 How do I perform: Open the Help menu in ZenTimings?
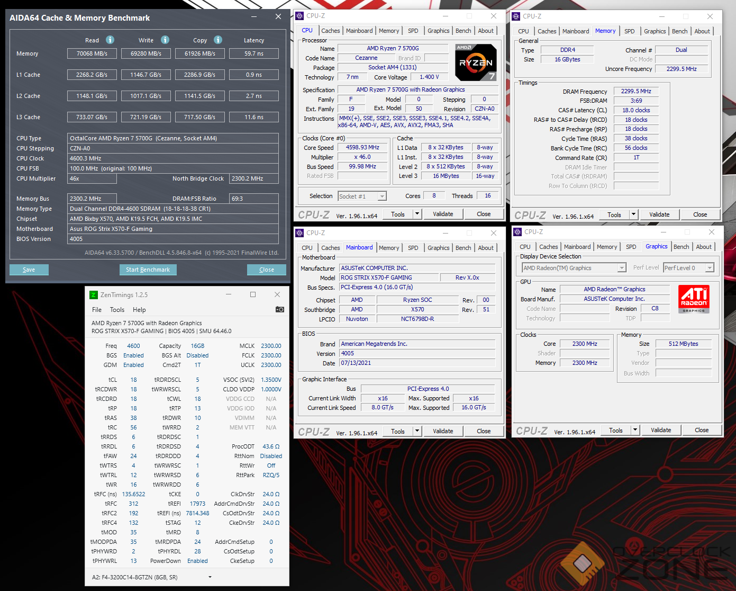[x=139, y=310]
